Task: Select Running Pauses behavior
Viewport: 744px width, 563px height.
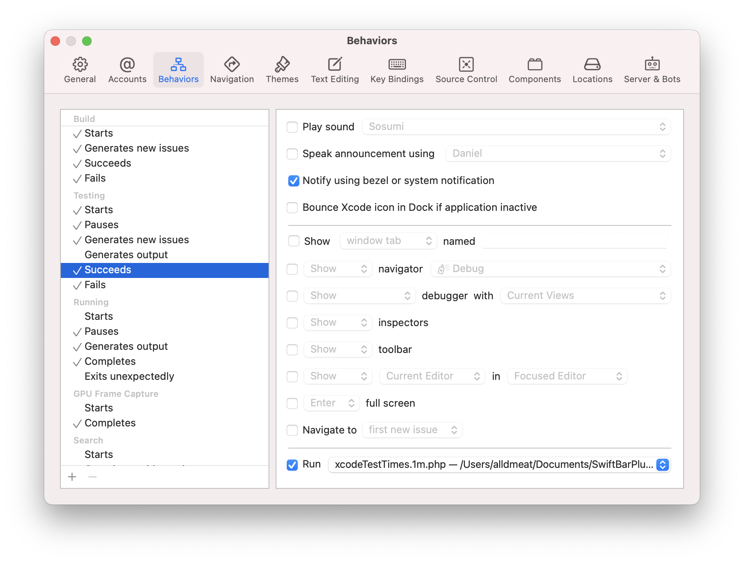Action: [165, 332]
